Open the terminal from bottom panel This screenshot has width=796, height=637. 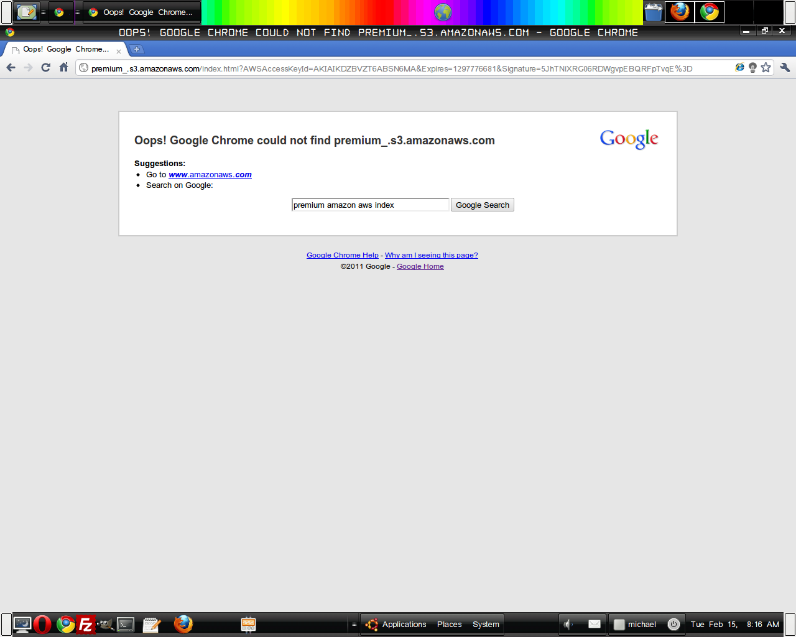coord(126,624)
